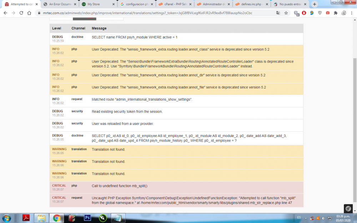
Task: Switch to 'cPanel - PHP Sel' tab
Action: click(175, 4)
